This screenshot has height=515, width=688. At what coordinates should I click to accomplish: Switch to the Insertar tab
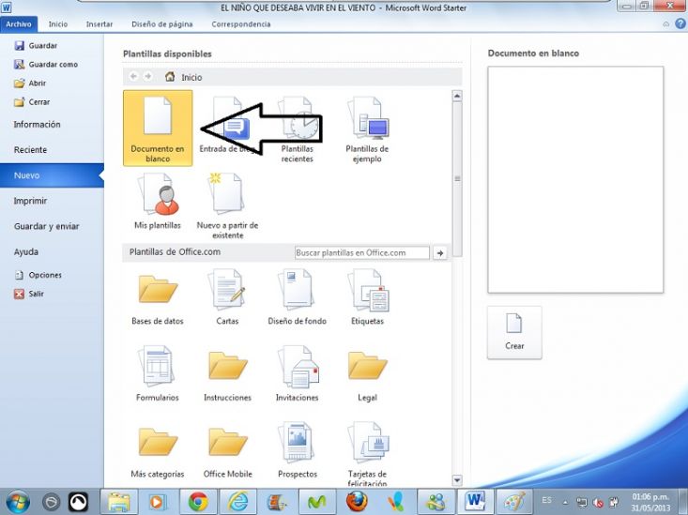point(99,24)
